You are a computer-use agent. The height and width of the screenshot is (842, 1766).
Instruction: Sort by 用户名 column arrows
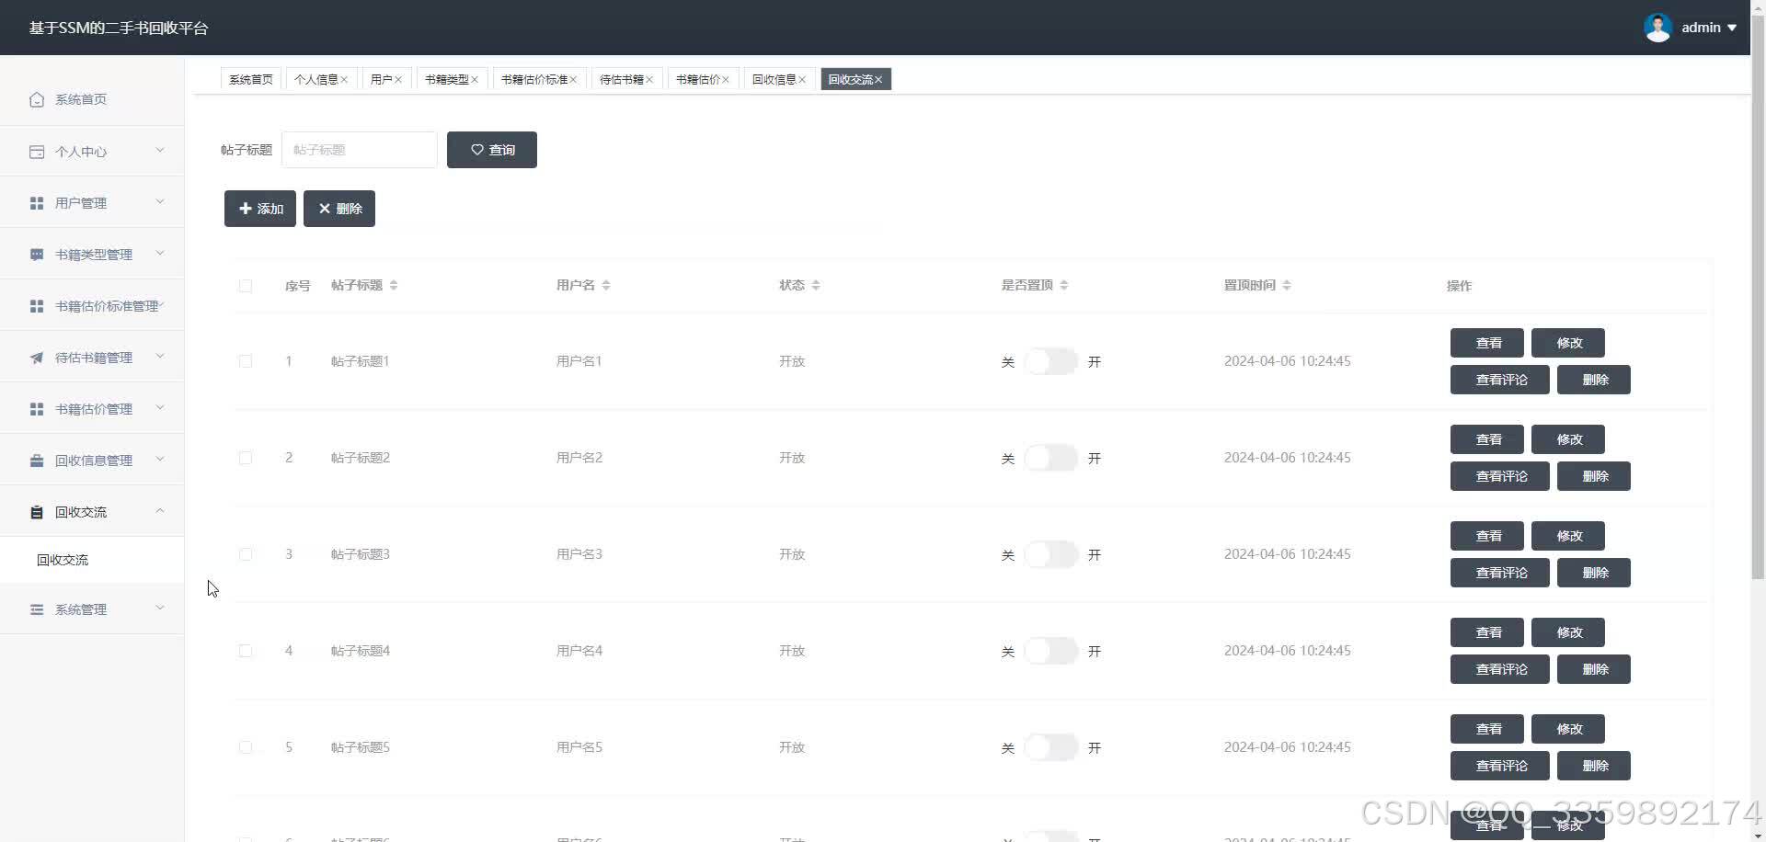pos(606,286)
